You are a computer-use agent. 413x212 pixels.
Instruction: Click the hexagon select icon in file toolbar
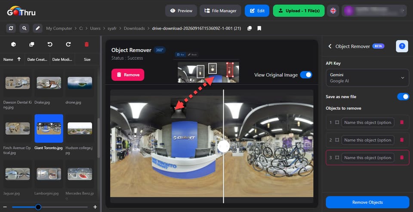(13, 44)
